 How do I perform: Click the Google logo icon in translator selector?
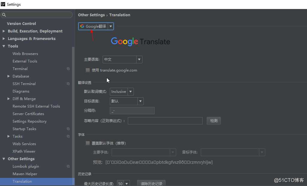[82, 26]
